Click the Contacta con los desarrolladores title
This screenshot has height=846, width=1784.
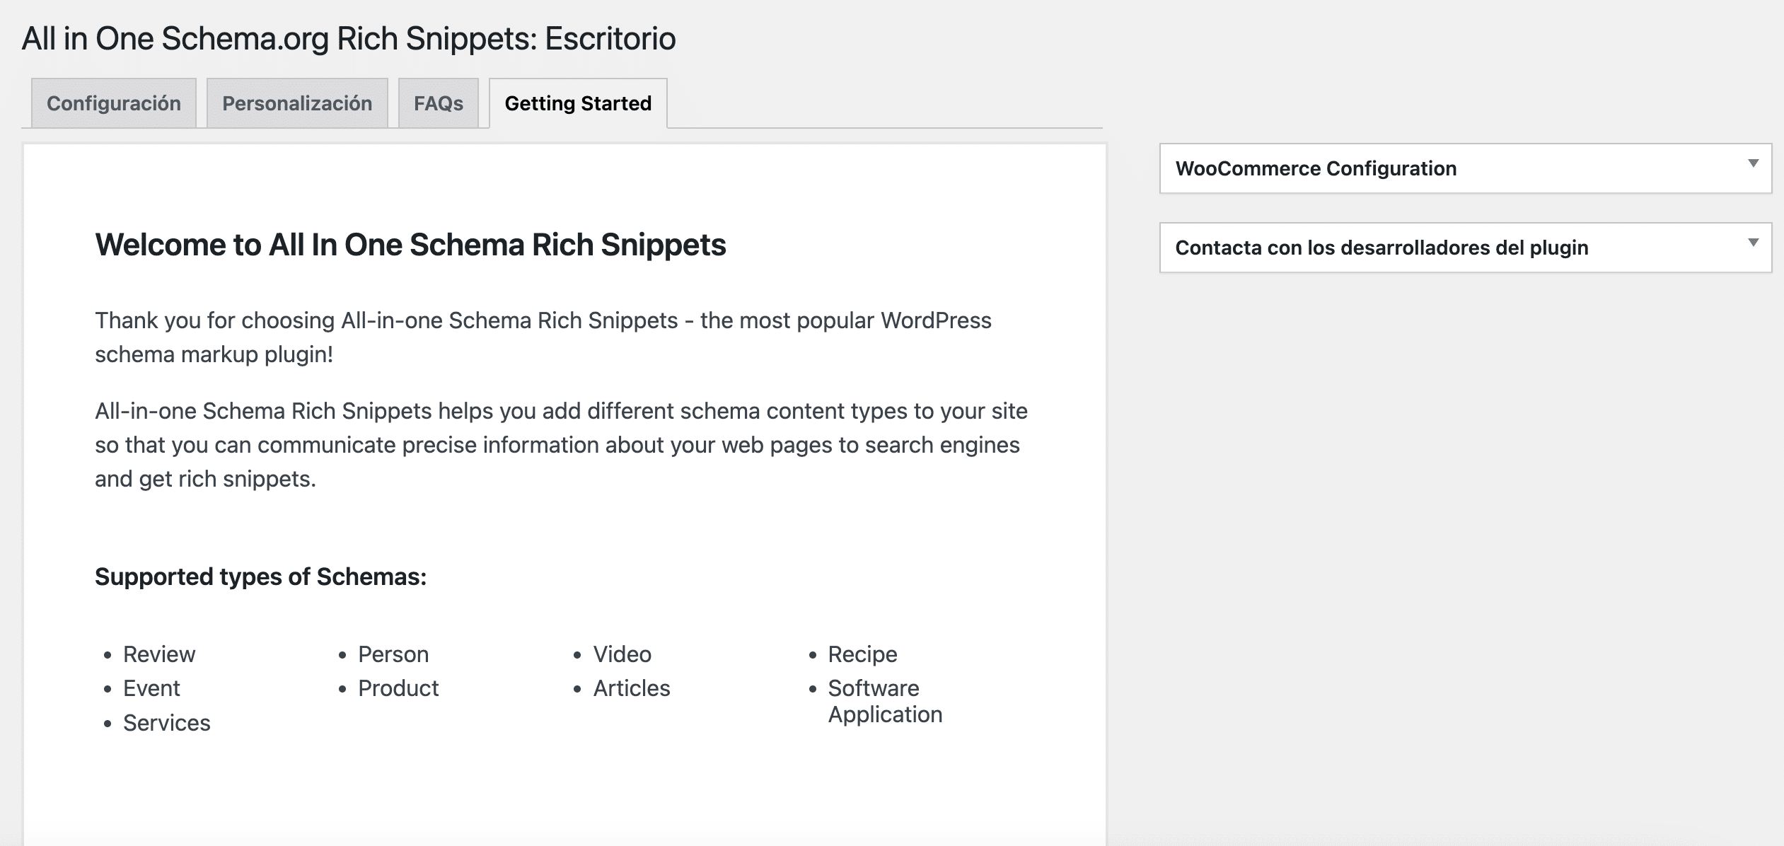1382,248
